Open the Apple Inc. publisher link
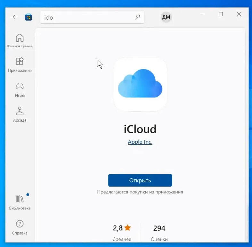The width and height of the screenshot is (252, 247). (x=140, y=142)
